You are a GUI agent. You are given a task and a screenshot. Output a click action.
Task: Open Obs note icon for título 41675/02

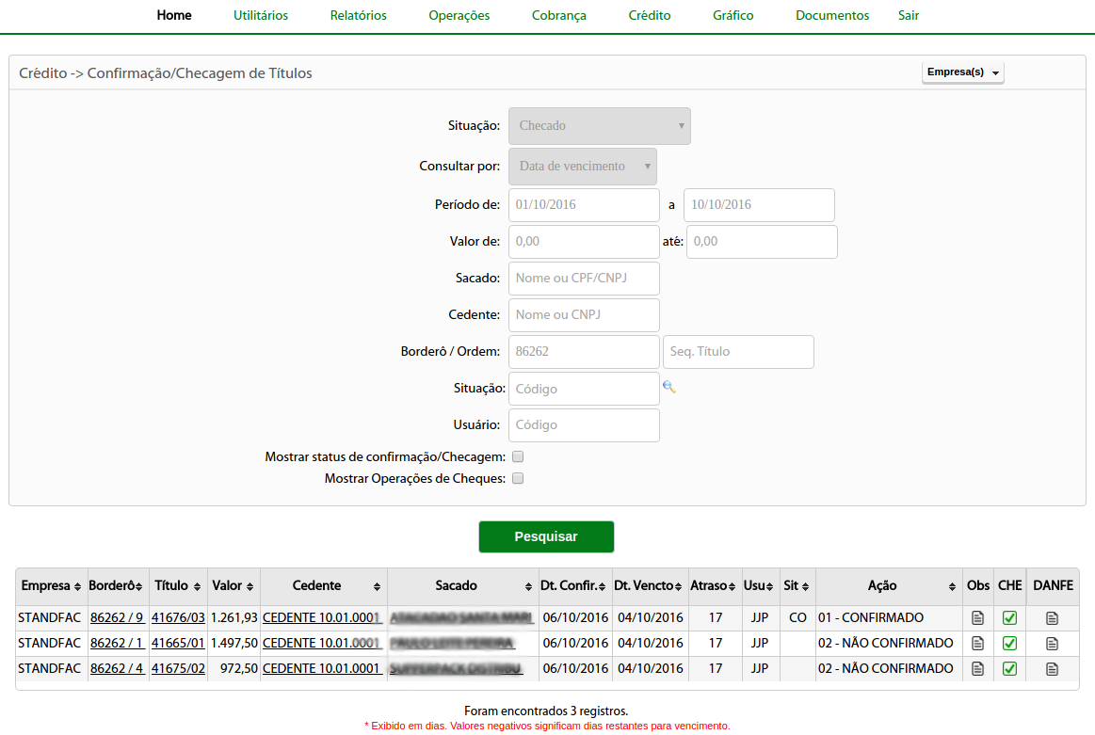click(x=977, y=669)
